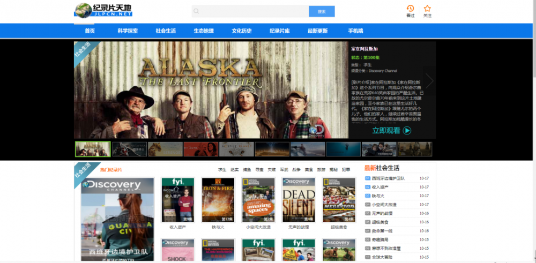This screenshot has width=536, height=263.
Task: Open the Dead Silent poster
Action: pyautogui.click(x=299, y=200)
